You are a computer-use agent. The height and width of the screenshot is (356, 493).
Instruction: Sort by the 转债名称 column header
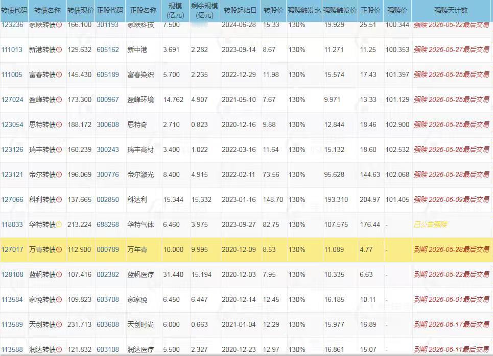point(47,10)
